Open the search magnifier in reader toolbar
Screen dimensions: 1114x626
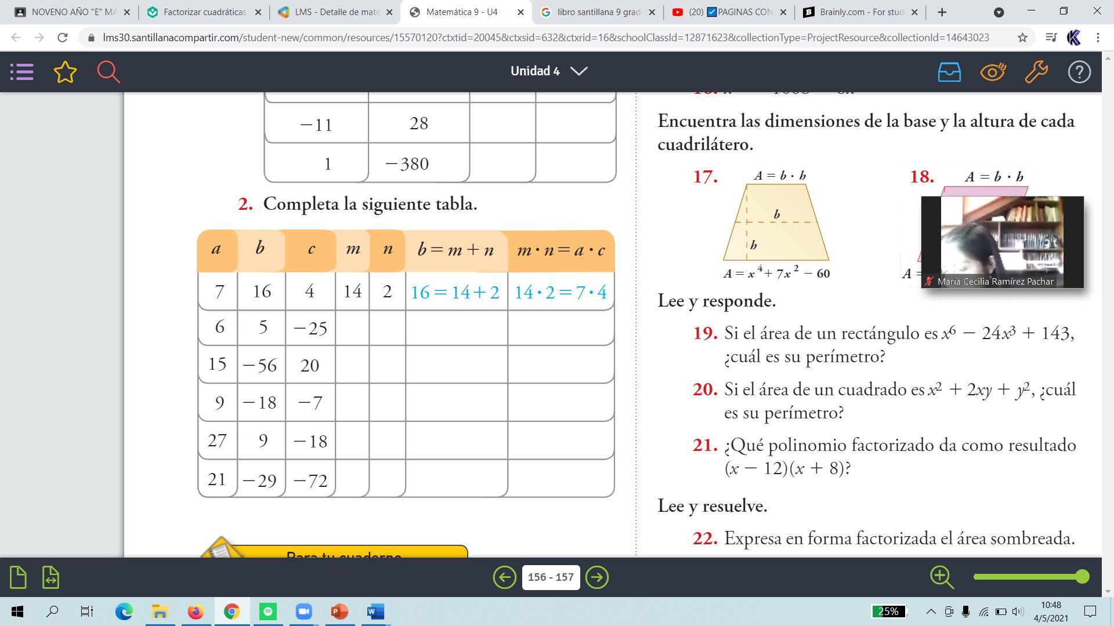(x=108, y=72)
